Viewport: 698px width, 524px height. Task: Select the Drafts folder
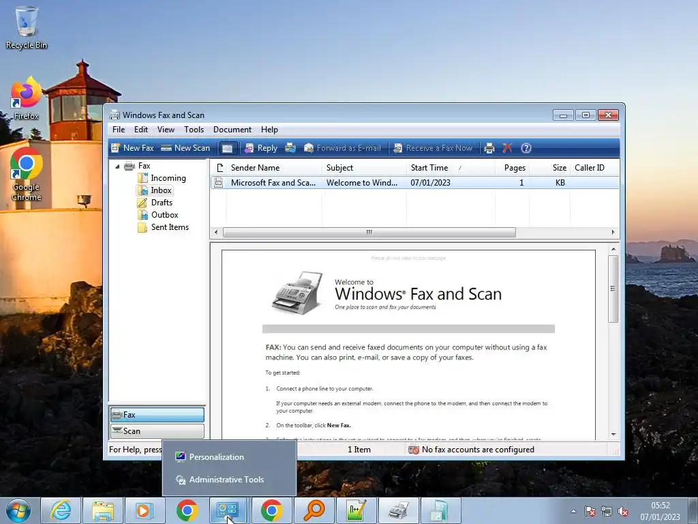pos(162,203)
